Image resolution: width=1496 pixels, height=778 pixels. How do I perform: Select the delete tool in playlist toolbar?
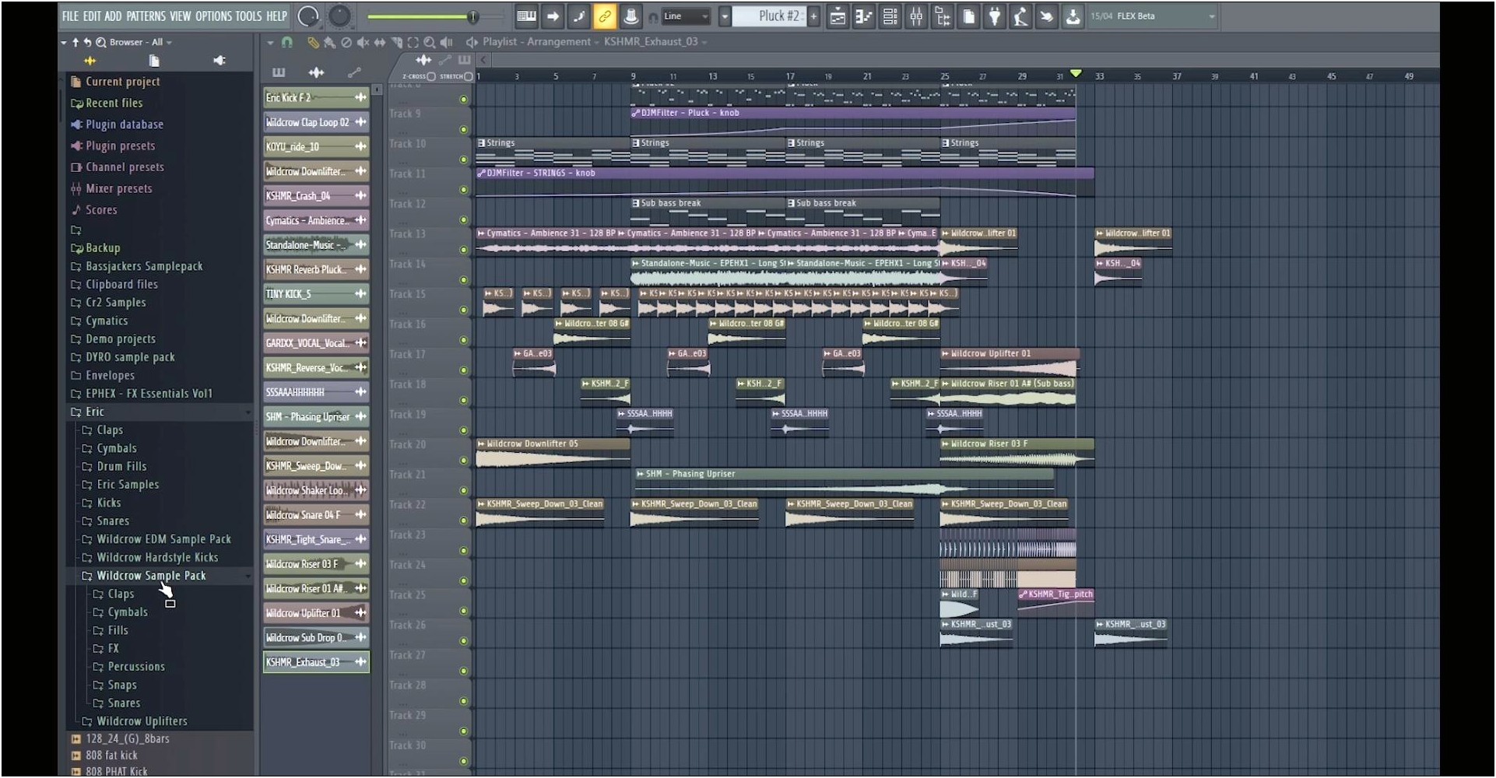[x=346, y=43]
